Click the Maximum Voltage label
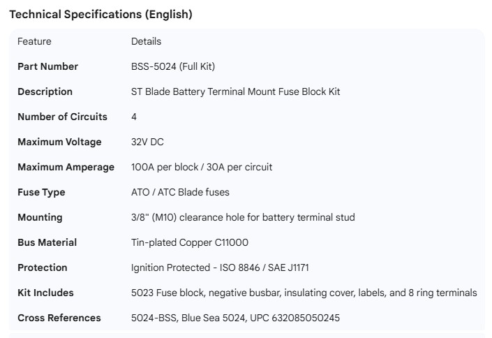492x338 pixels. point(59,142)
